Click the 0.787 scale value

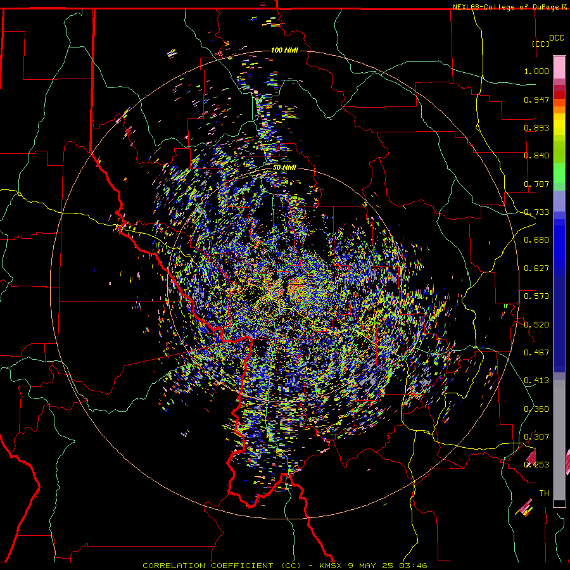(x=536, y=184)
